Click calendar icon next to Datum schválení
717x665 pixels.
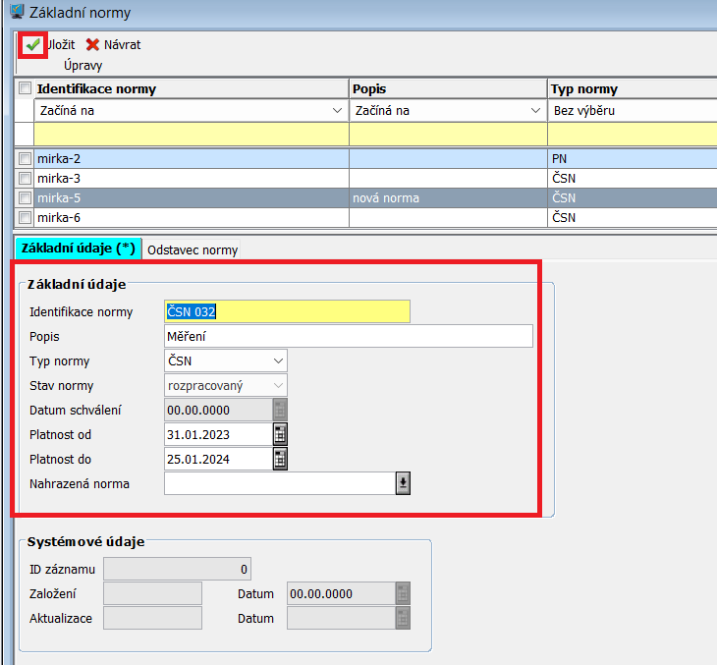pyautogui.click(x=280, y=410)
